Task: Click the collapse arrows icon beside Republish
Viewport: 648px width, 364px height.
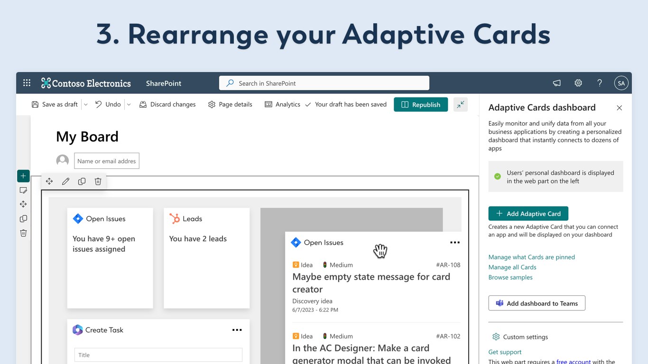Action: (460, 105)
